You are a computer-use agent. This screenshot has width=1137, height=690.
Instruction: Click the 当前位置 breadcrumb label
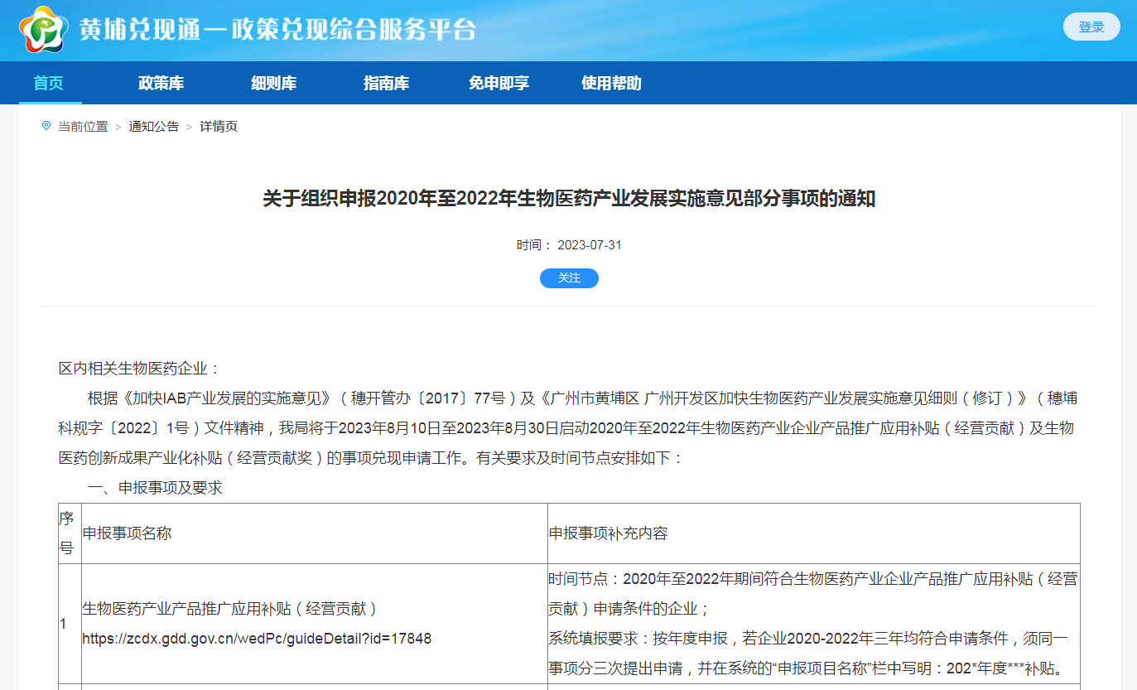[x=83, y=127]
